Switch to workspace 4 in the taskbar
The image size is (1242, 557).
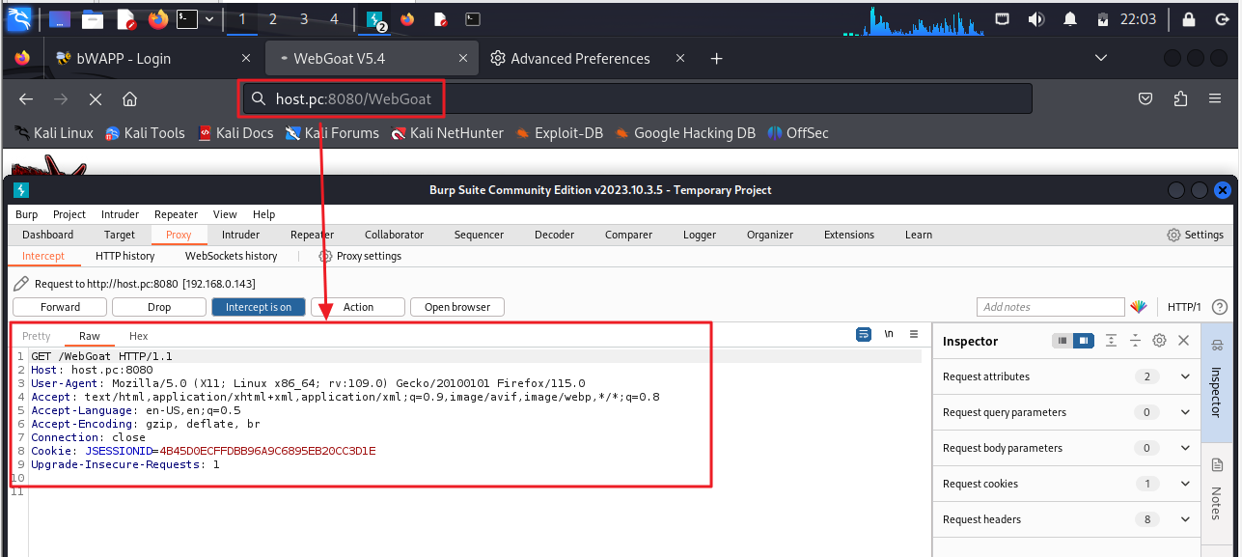tap(334, 18)
